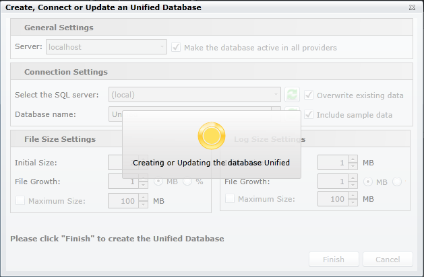Click the refresh SQL servers icon
Screen dimensions: 424x277
point(292,95)
